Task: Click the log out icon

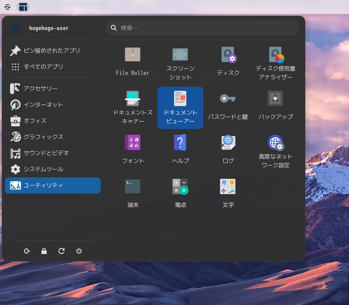Action: pos(27,251)
